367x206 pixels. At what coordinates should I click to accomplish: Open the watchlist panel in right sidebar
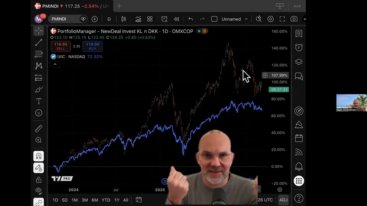(299, 33)
